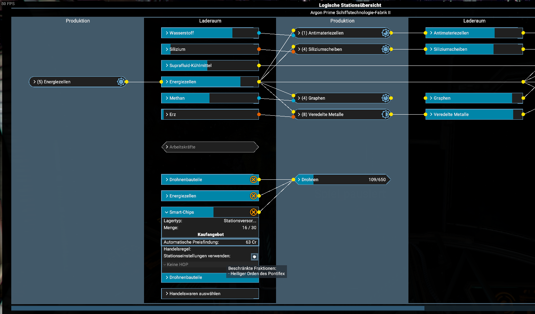The height and width of the screenshot is (314, 535).
Task: Click yellow output dot of Graphen production
Action: 391,98
